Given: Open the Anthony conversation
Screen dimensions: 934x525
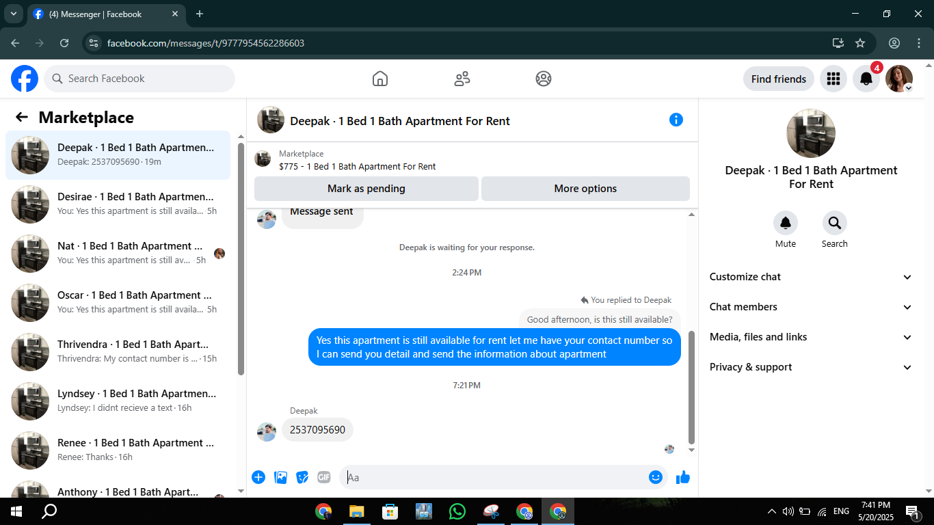Looking at the screenshot, I should [118, 487].
